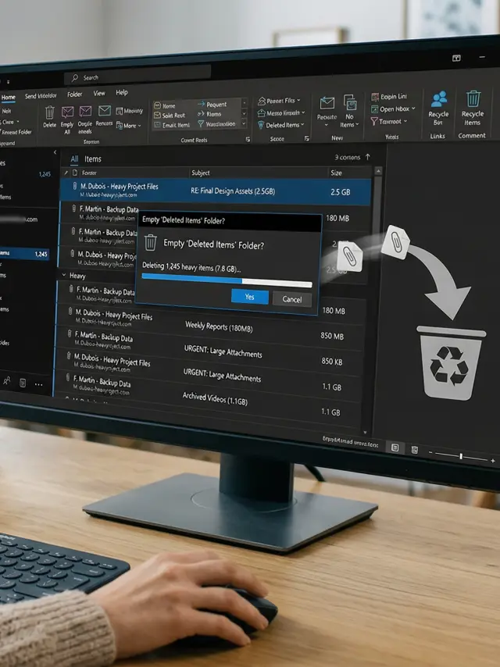Switch to the View ribbon tab
This screenshot has height=667, width=500.
(x=99, y=93)
